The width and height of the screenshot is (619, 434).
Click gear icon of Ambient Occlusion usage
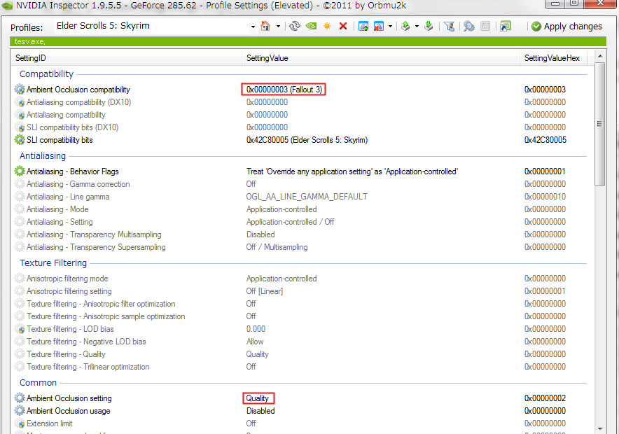[20, 411]
